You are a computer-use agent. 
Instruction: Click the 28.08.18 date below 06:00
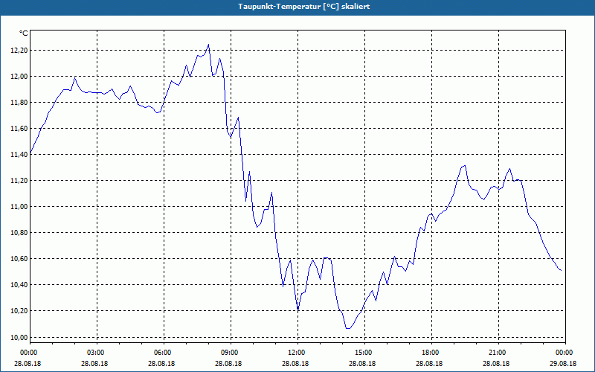pyautogui.click(x=161, y=363)
